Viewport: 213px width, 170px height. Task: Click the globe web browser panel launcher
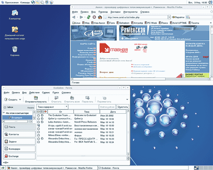pyautogui.click(x=33, y=2)
